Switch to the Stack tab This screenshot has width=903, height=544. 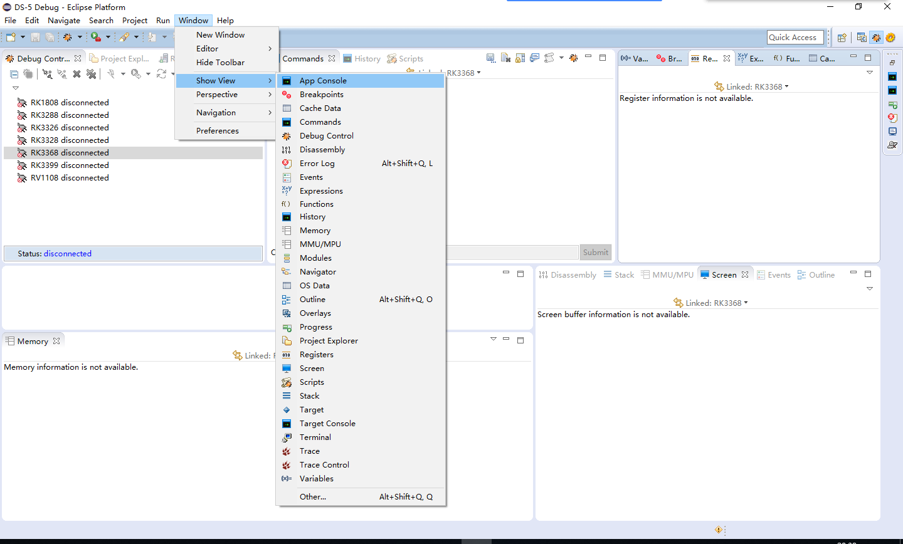(619, 275)
